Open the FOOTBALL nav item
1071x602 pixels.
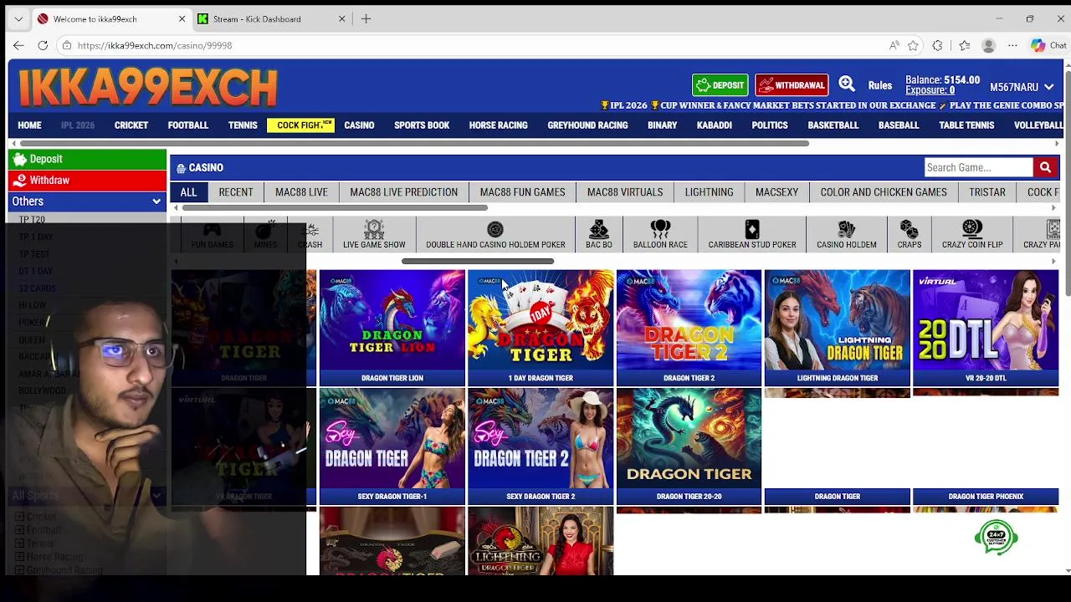tap(188, 125)
